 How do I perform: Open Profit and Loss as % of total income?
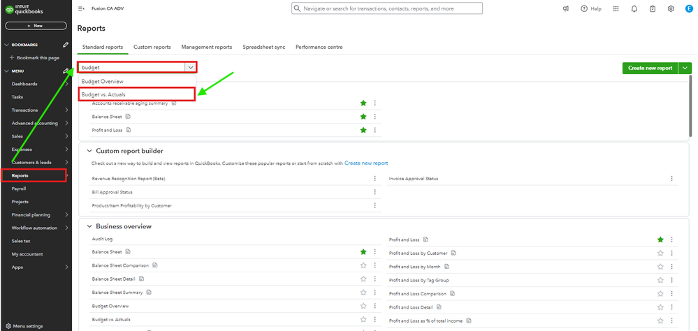426,321
